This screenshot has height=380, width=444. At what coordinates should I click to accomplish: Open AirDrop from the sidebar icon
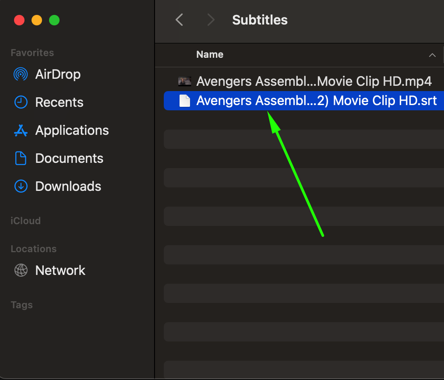[21, 74]
